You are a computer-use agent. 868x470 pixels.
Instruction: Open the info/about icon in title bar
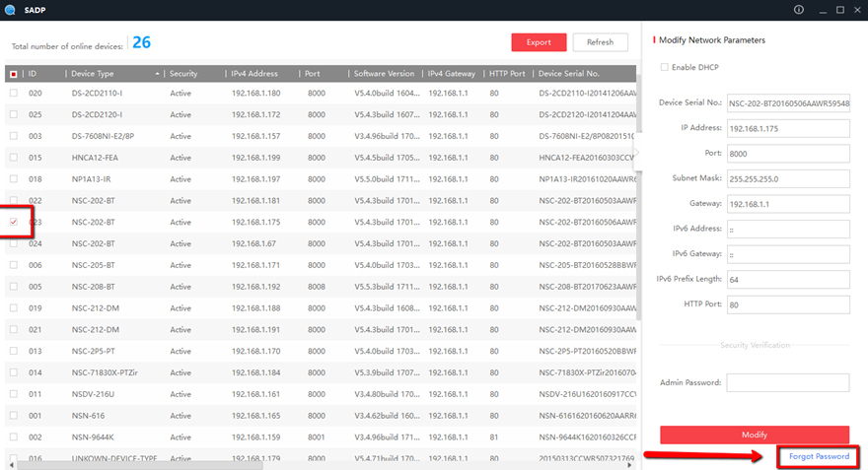tap(799, 10)
